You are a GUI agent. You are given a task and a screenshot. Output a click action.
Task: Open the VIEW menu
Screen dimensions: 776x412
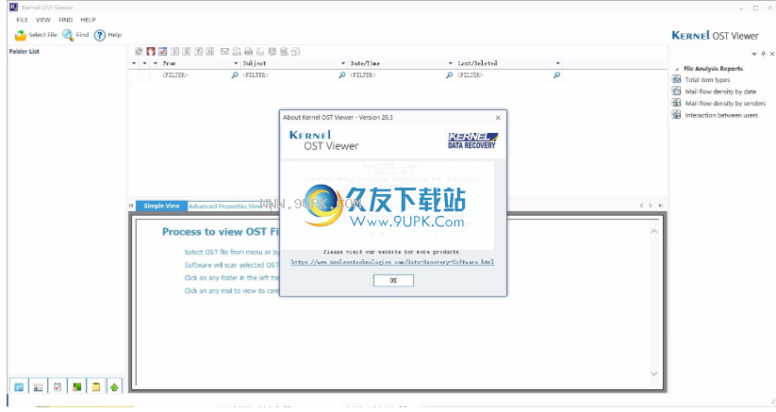tap(43, 20)
